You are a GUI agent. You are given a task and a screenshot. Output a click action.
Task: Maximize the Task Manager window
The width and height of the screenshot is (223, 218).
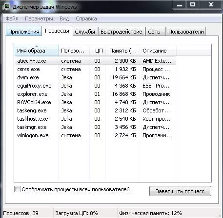tap(193, 4)
